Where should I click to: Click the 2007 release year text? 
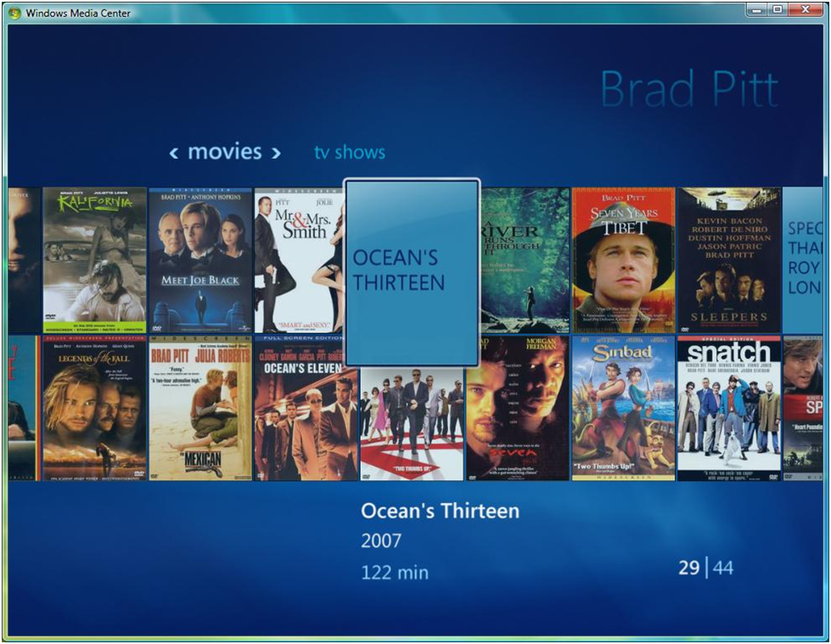pos(381,540)
